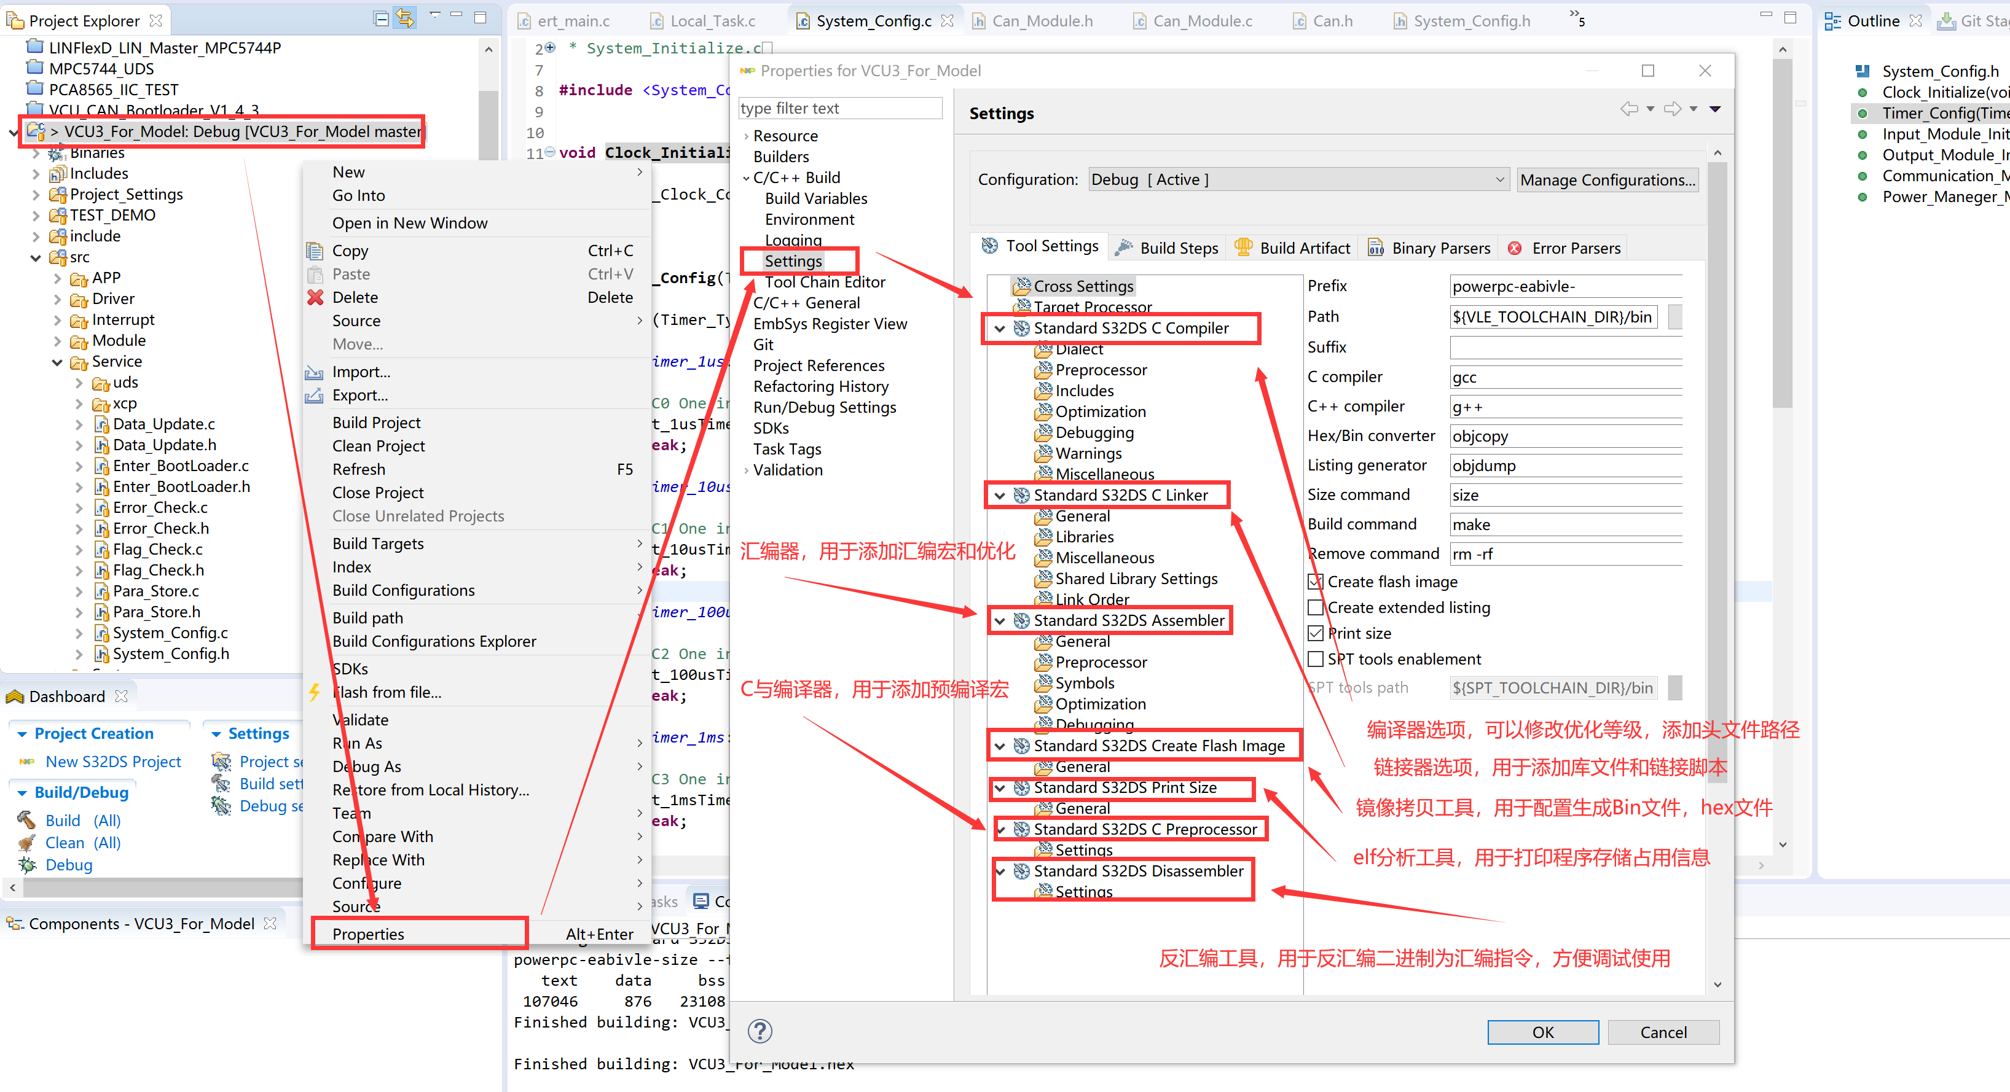Select Flash from file in context menu

tap(387, 692)
